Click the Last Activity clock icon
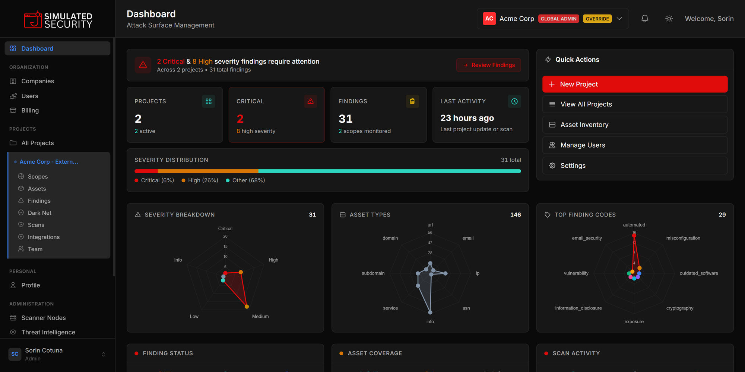 coord(514,101)
